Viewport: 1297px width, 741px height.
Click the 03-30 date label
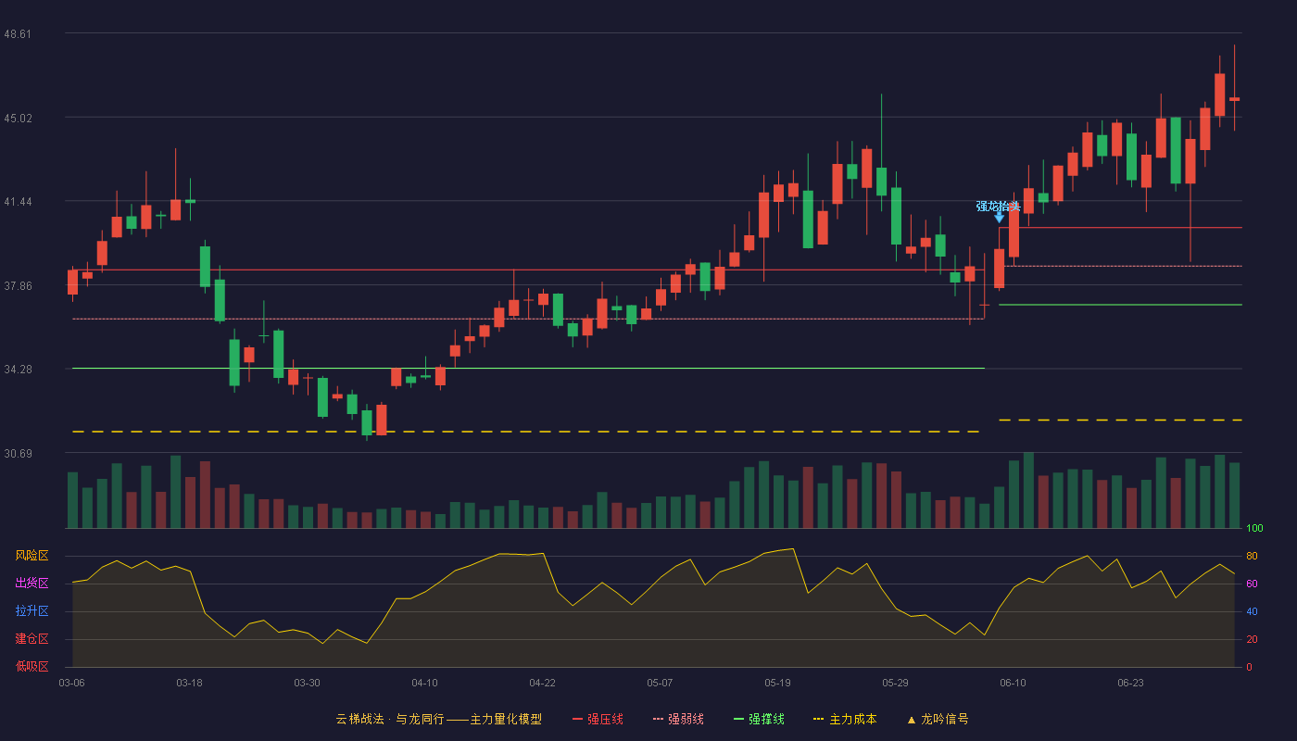(307, 683)
